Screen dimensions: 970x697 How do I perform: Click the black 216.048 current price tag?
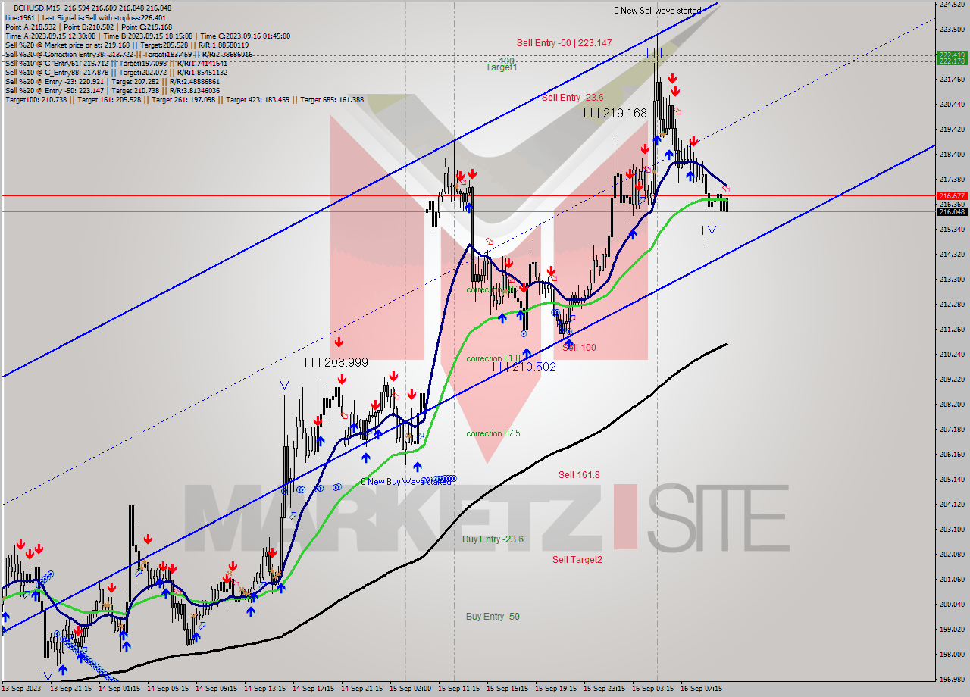click(952, 211)
